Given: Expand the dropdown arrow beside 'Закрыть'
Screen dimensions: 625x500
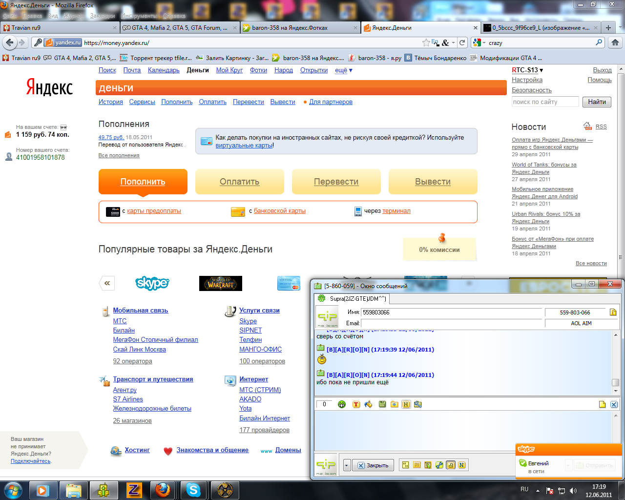Looking at the screenshot, I should pos(347,465).
